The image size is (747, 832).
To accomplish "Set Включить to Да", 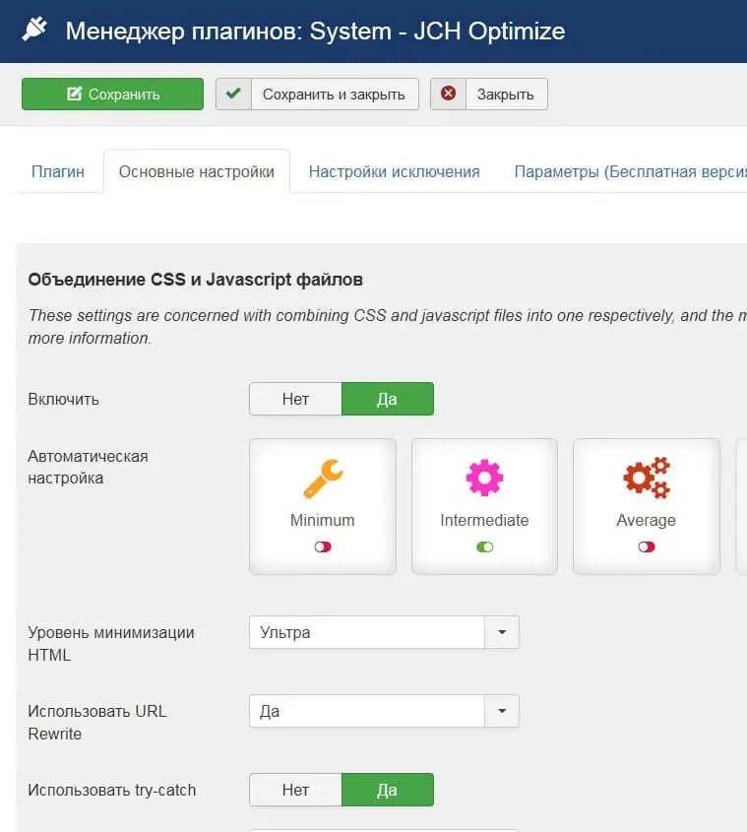I will pos(388,399).
